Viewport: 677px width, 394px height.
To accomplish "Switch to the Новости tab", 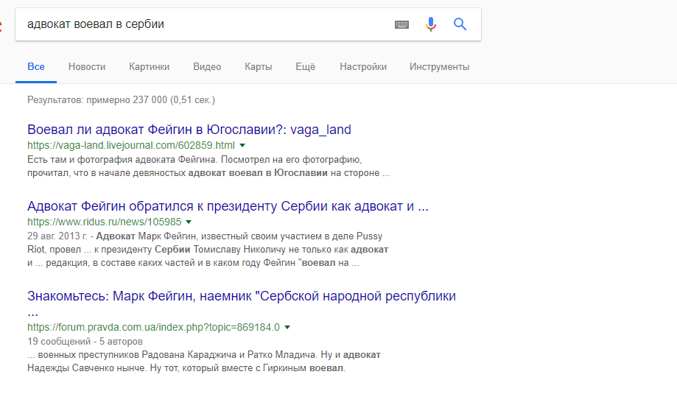I will click(x=87, y=67).
